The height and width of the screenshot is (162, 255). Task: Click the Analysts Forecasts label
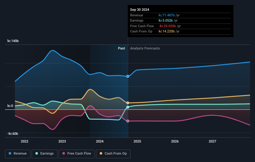coord(145,48)
